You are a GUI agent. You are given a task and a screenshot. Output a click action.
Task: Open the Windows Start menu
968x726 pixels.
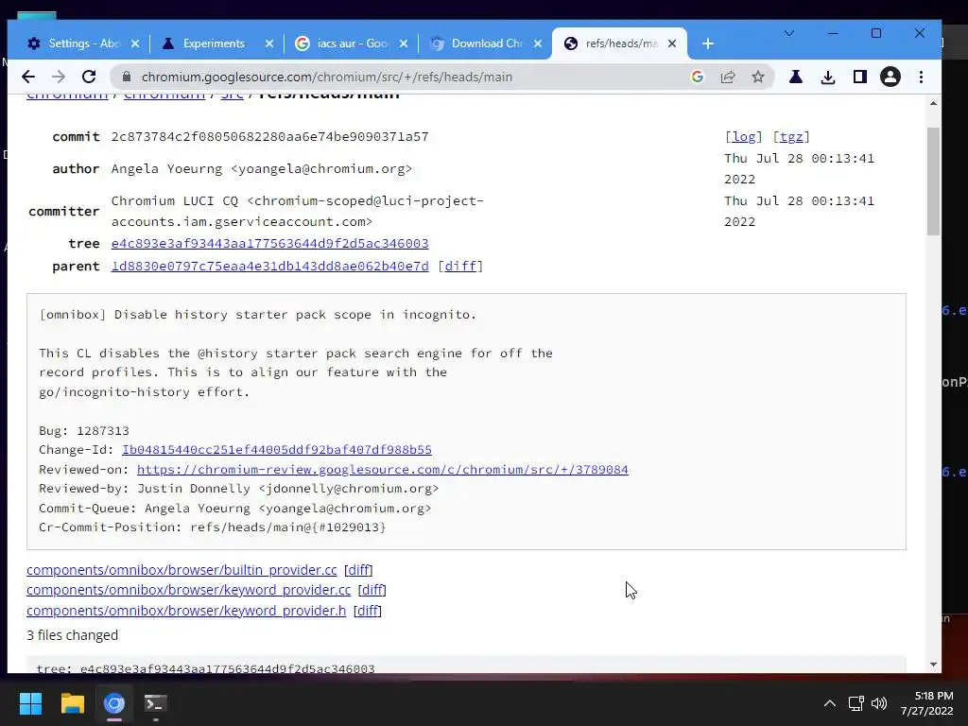click(x=30, y=703)
